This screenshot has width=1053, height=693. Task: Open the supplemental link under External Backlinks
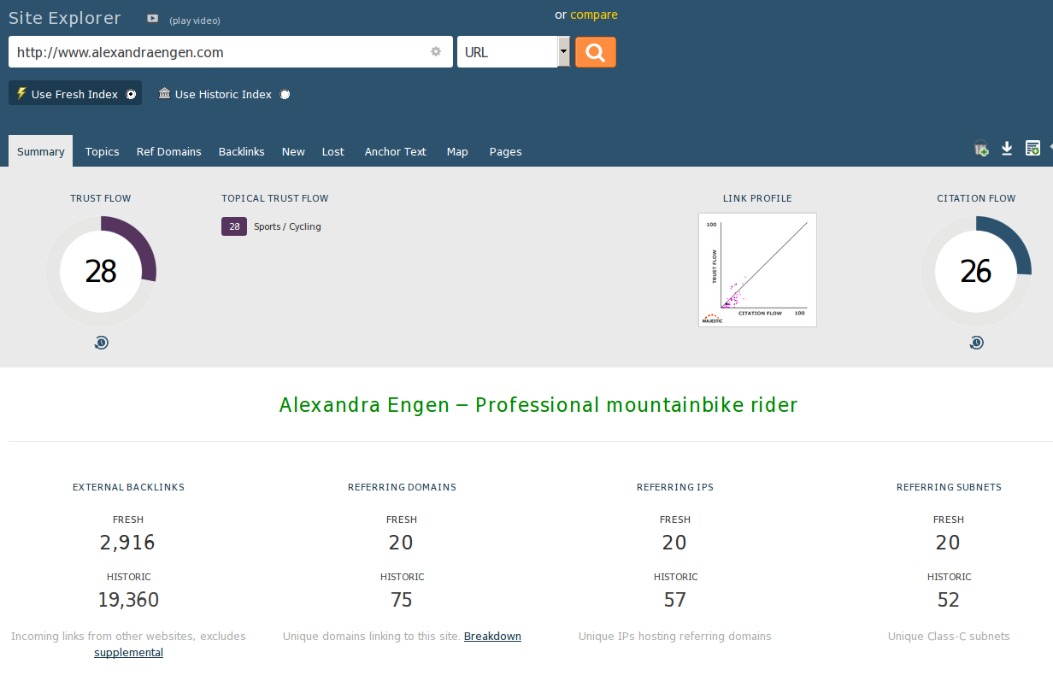pyautogui.click(x=128, y=653)
